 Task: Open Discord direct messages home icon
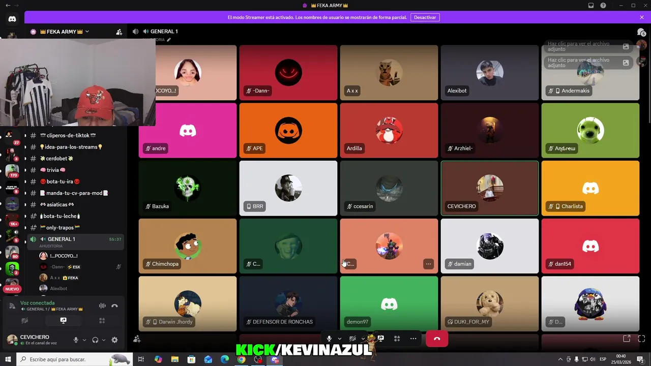point(12,19)
